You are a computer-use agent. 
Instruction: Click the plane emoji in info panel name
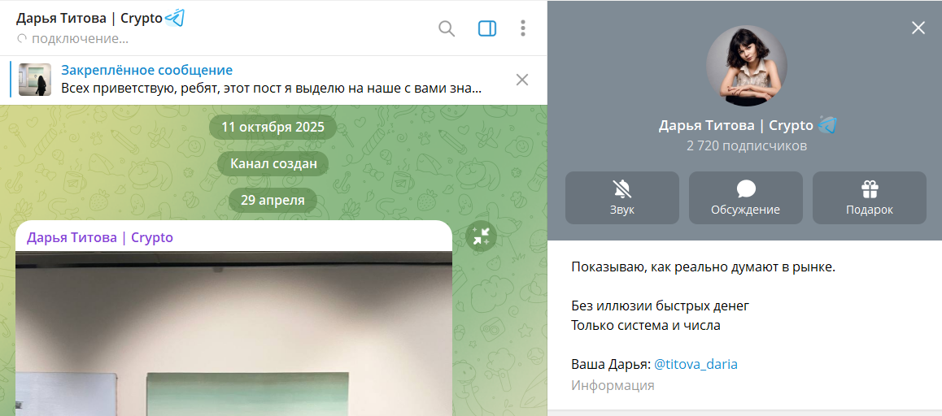[826, 125]
